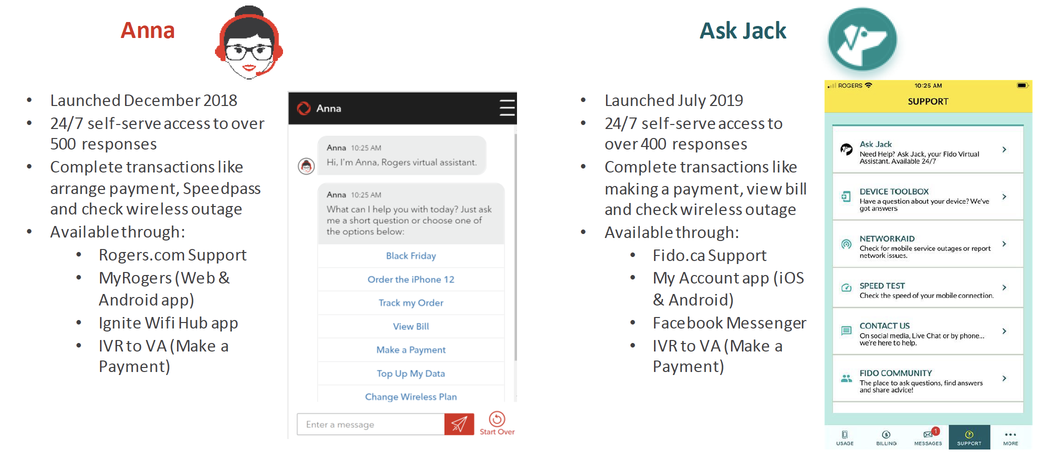The width and height of the screenshot is (1059, 461).
Task: Click the Start Over label
Action: [497, 432]
